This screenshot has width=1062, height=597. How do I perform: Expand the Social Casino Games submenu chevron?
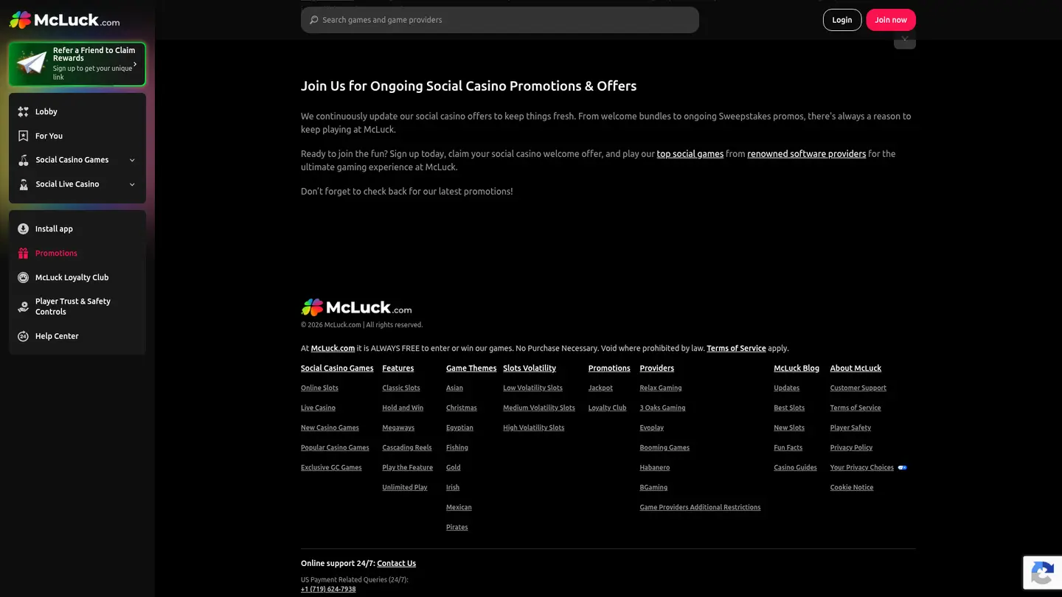(132, 160)
